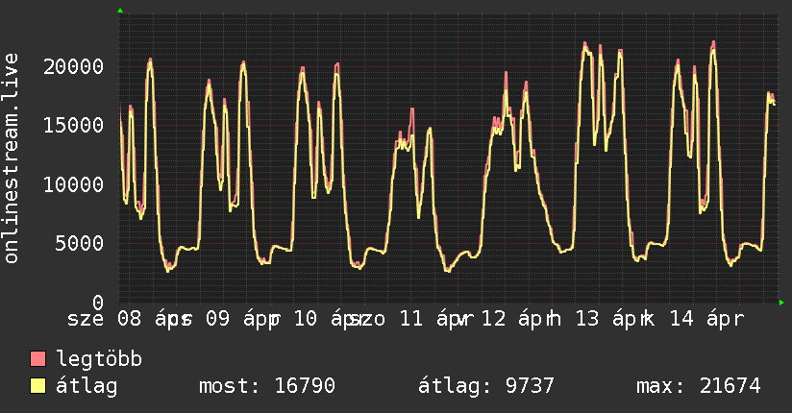Click the 10000 y-axis label

pyautogui.click(x=75, y=184)
